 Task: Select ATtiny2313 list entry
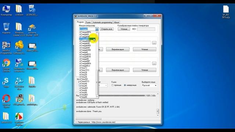[x=87, y=70]
